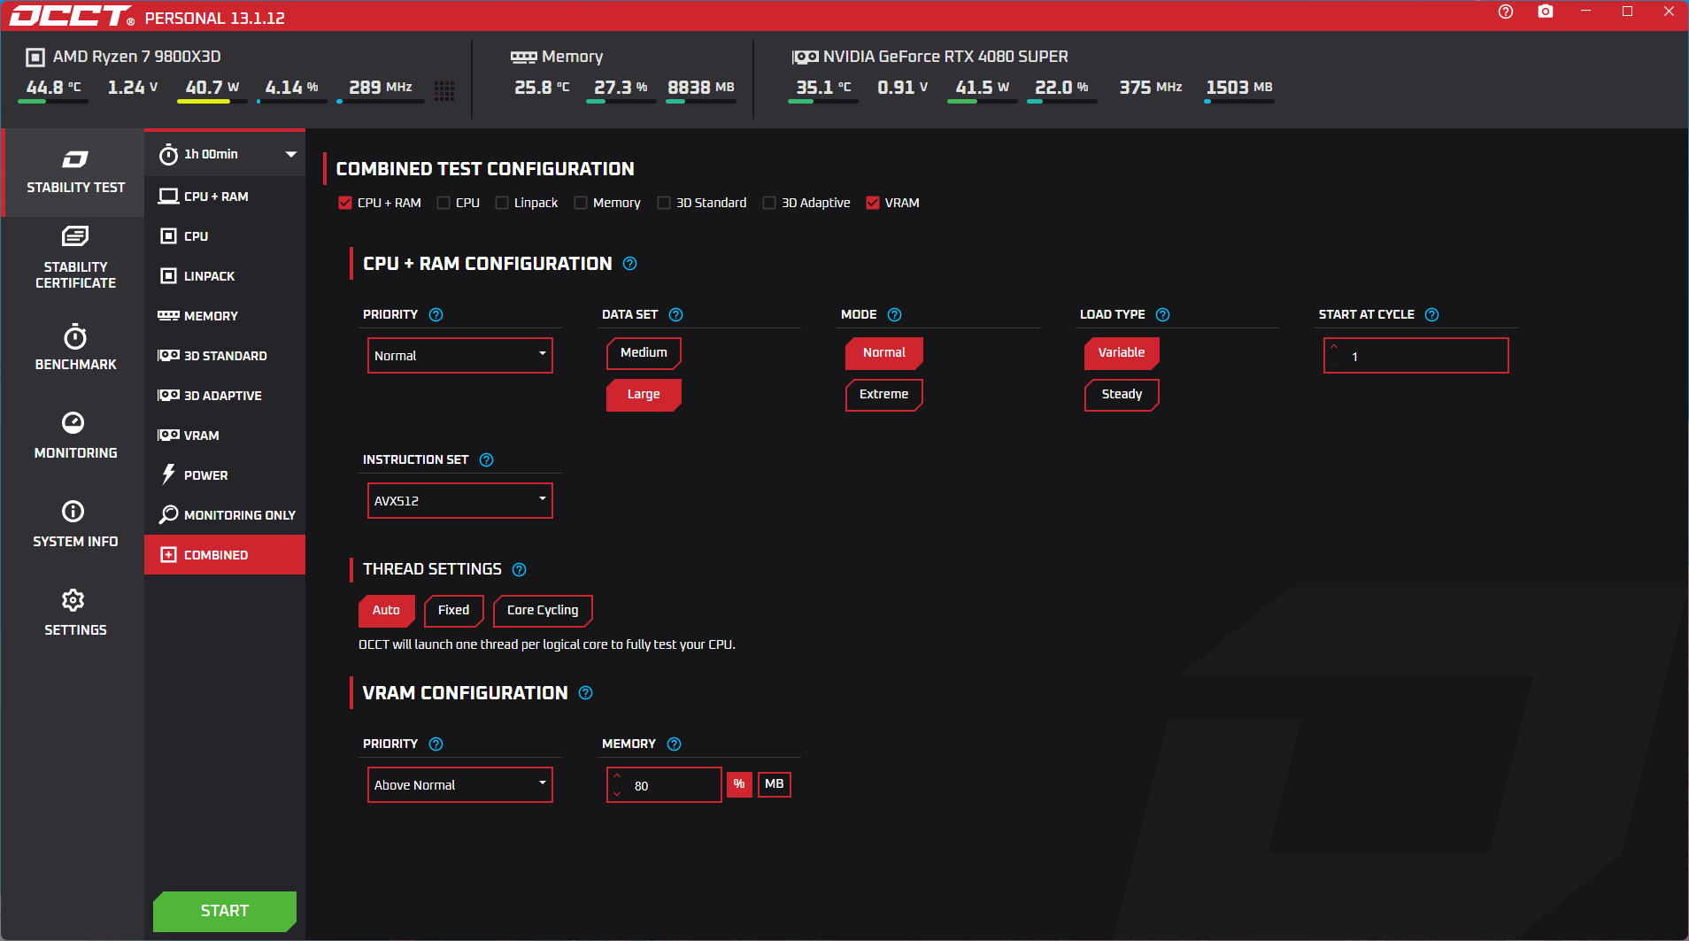Open Stability Certificate section
Viewport: 1689px width, 941px height.
75,258
